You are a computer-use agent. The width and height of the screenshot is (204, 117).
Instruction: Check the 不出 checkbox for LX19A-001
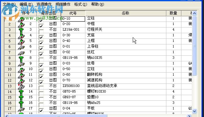(41, 31)
